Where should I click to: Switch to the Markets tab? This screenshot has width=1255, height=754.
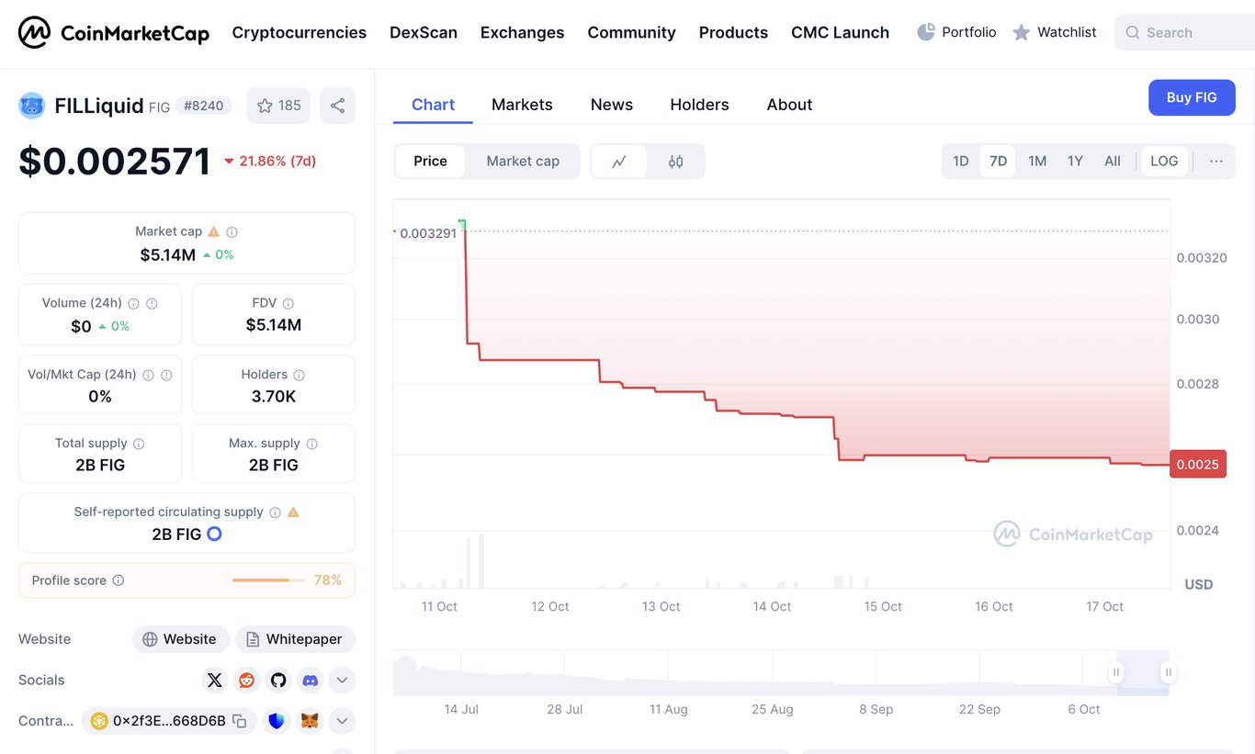[x=522, y=105]
